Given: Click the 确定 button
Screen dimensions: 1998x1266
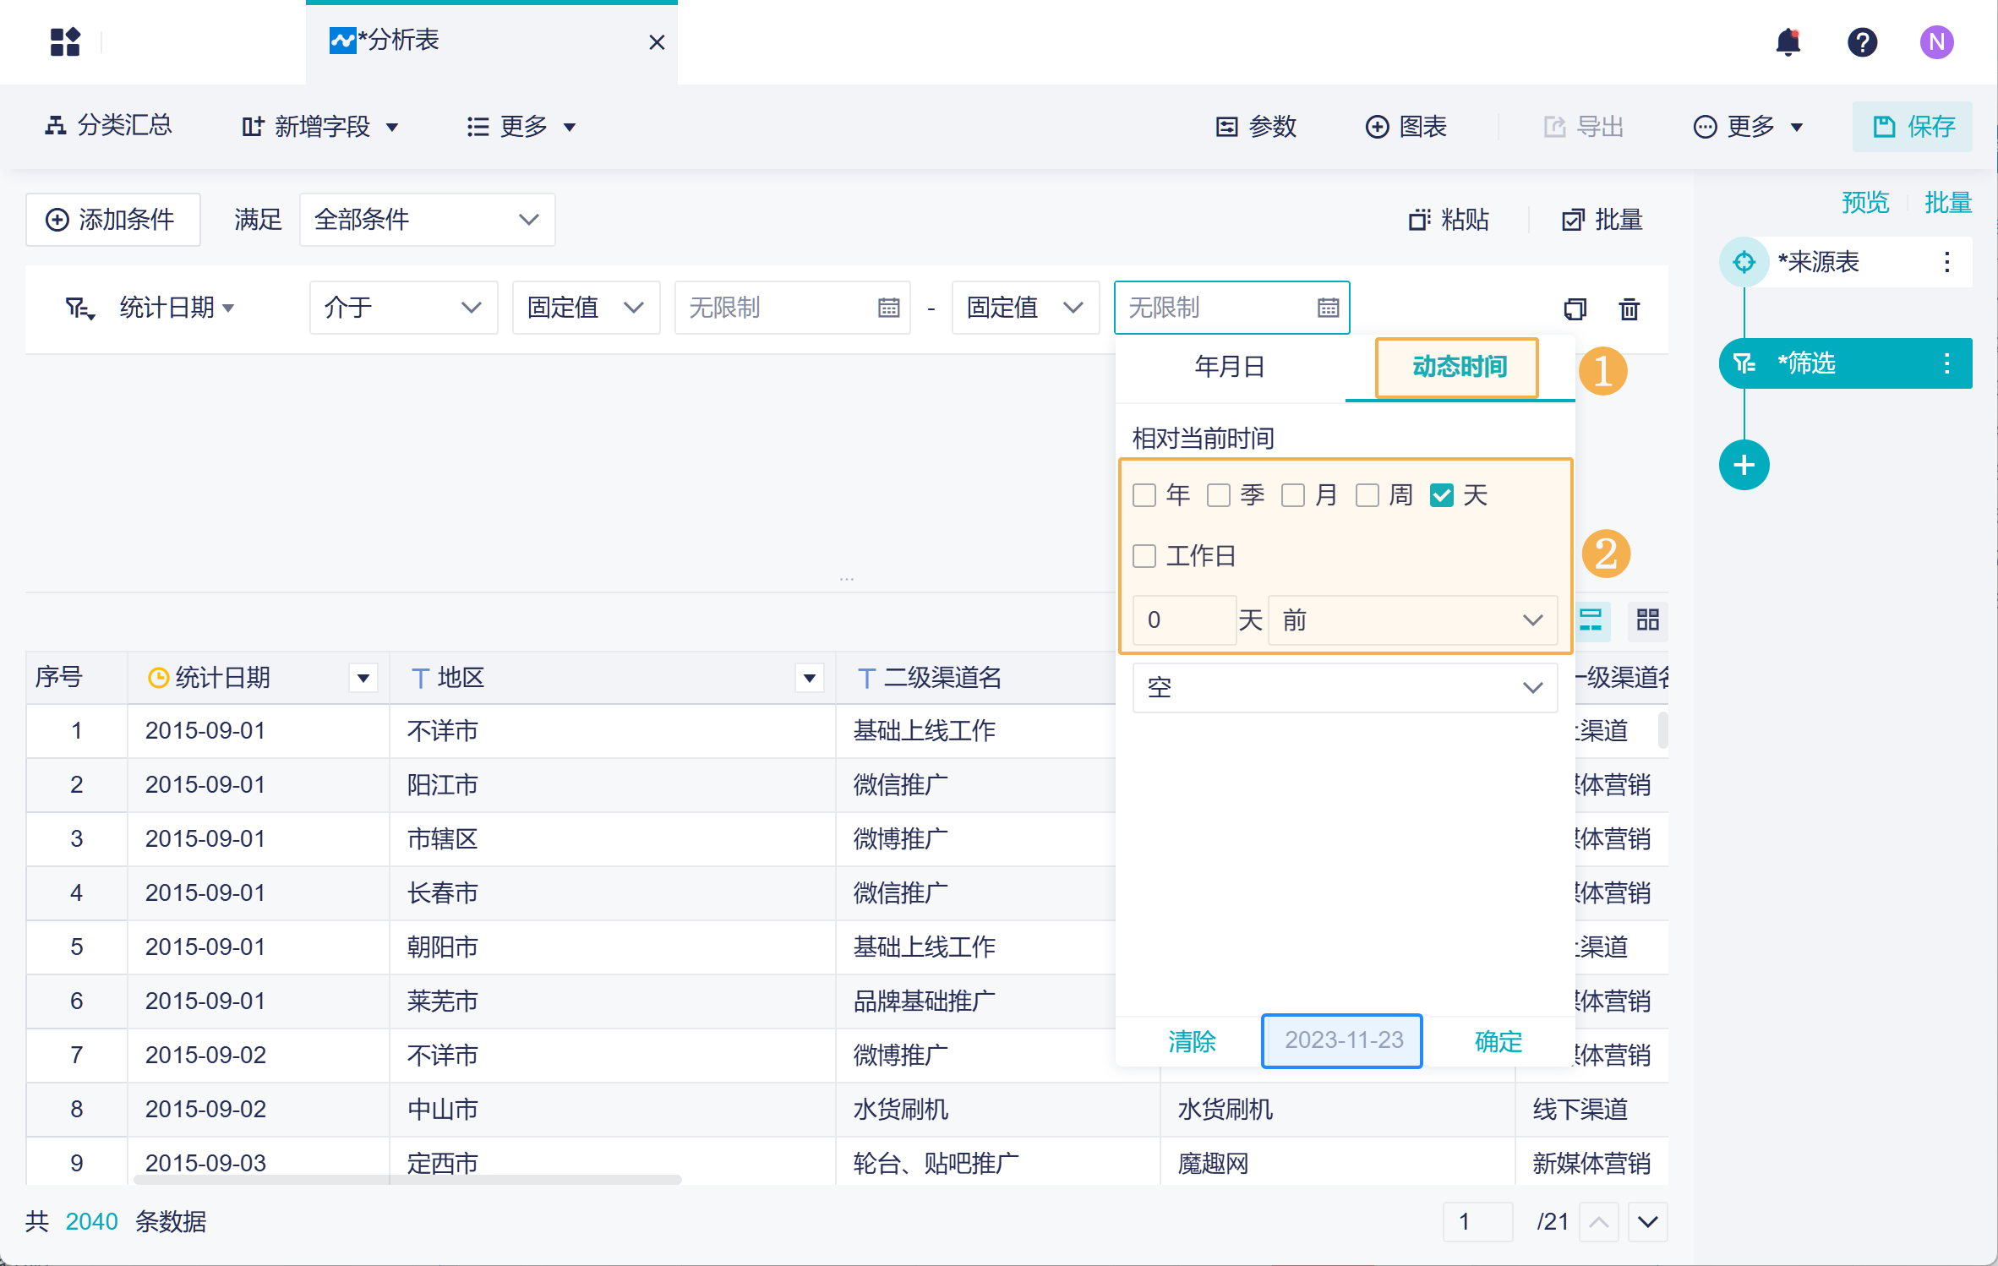Looking at the screenshot, I should point(1498,1041).
